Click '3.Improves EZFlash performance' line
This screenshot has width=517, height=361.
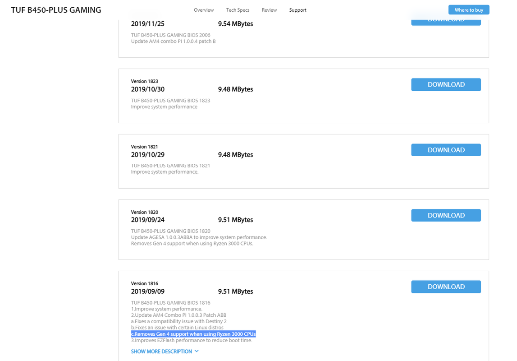pos(191,340)
